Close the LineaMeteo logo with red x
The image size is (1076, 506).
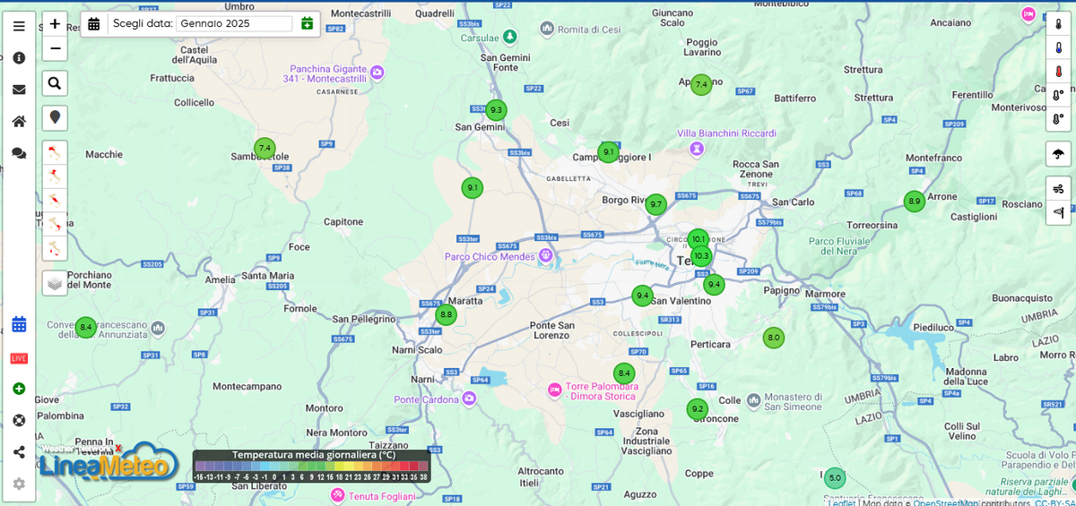coord(117,449)
